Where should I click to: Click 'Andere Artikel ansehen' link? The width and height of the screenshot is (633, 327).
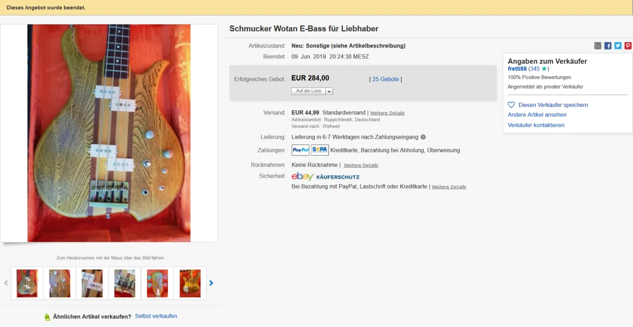[537, 115]
